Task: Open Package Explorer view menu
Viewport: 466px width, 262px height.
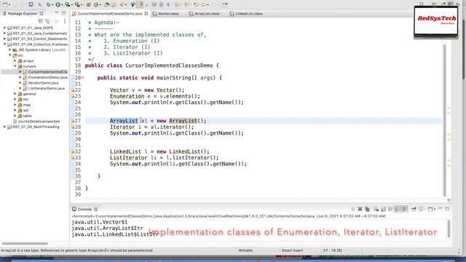Action: click(65, 21)
